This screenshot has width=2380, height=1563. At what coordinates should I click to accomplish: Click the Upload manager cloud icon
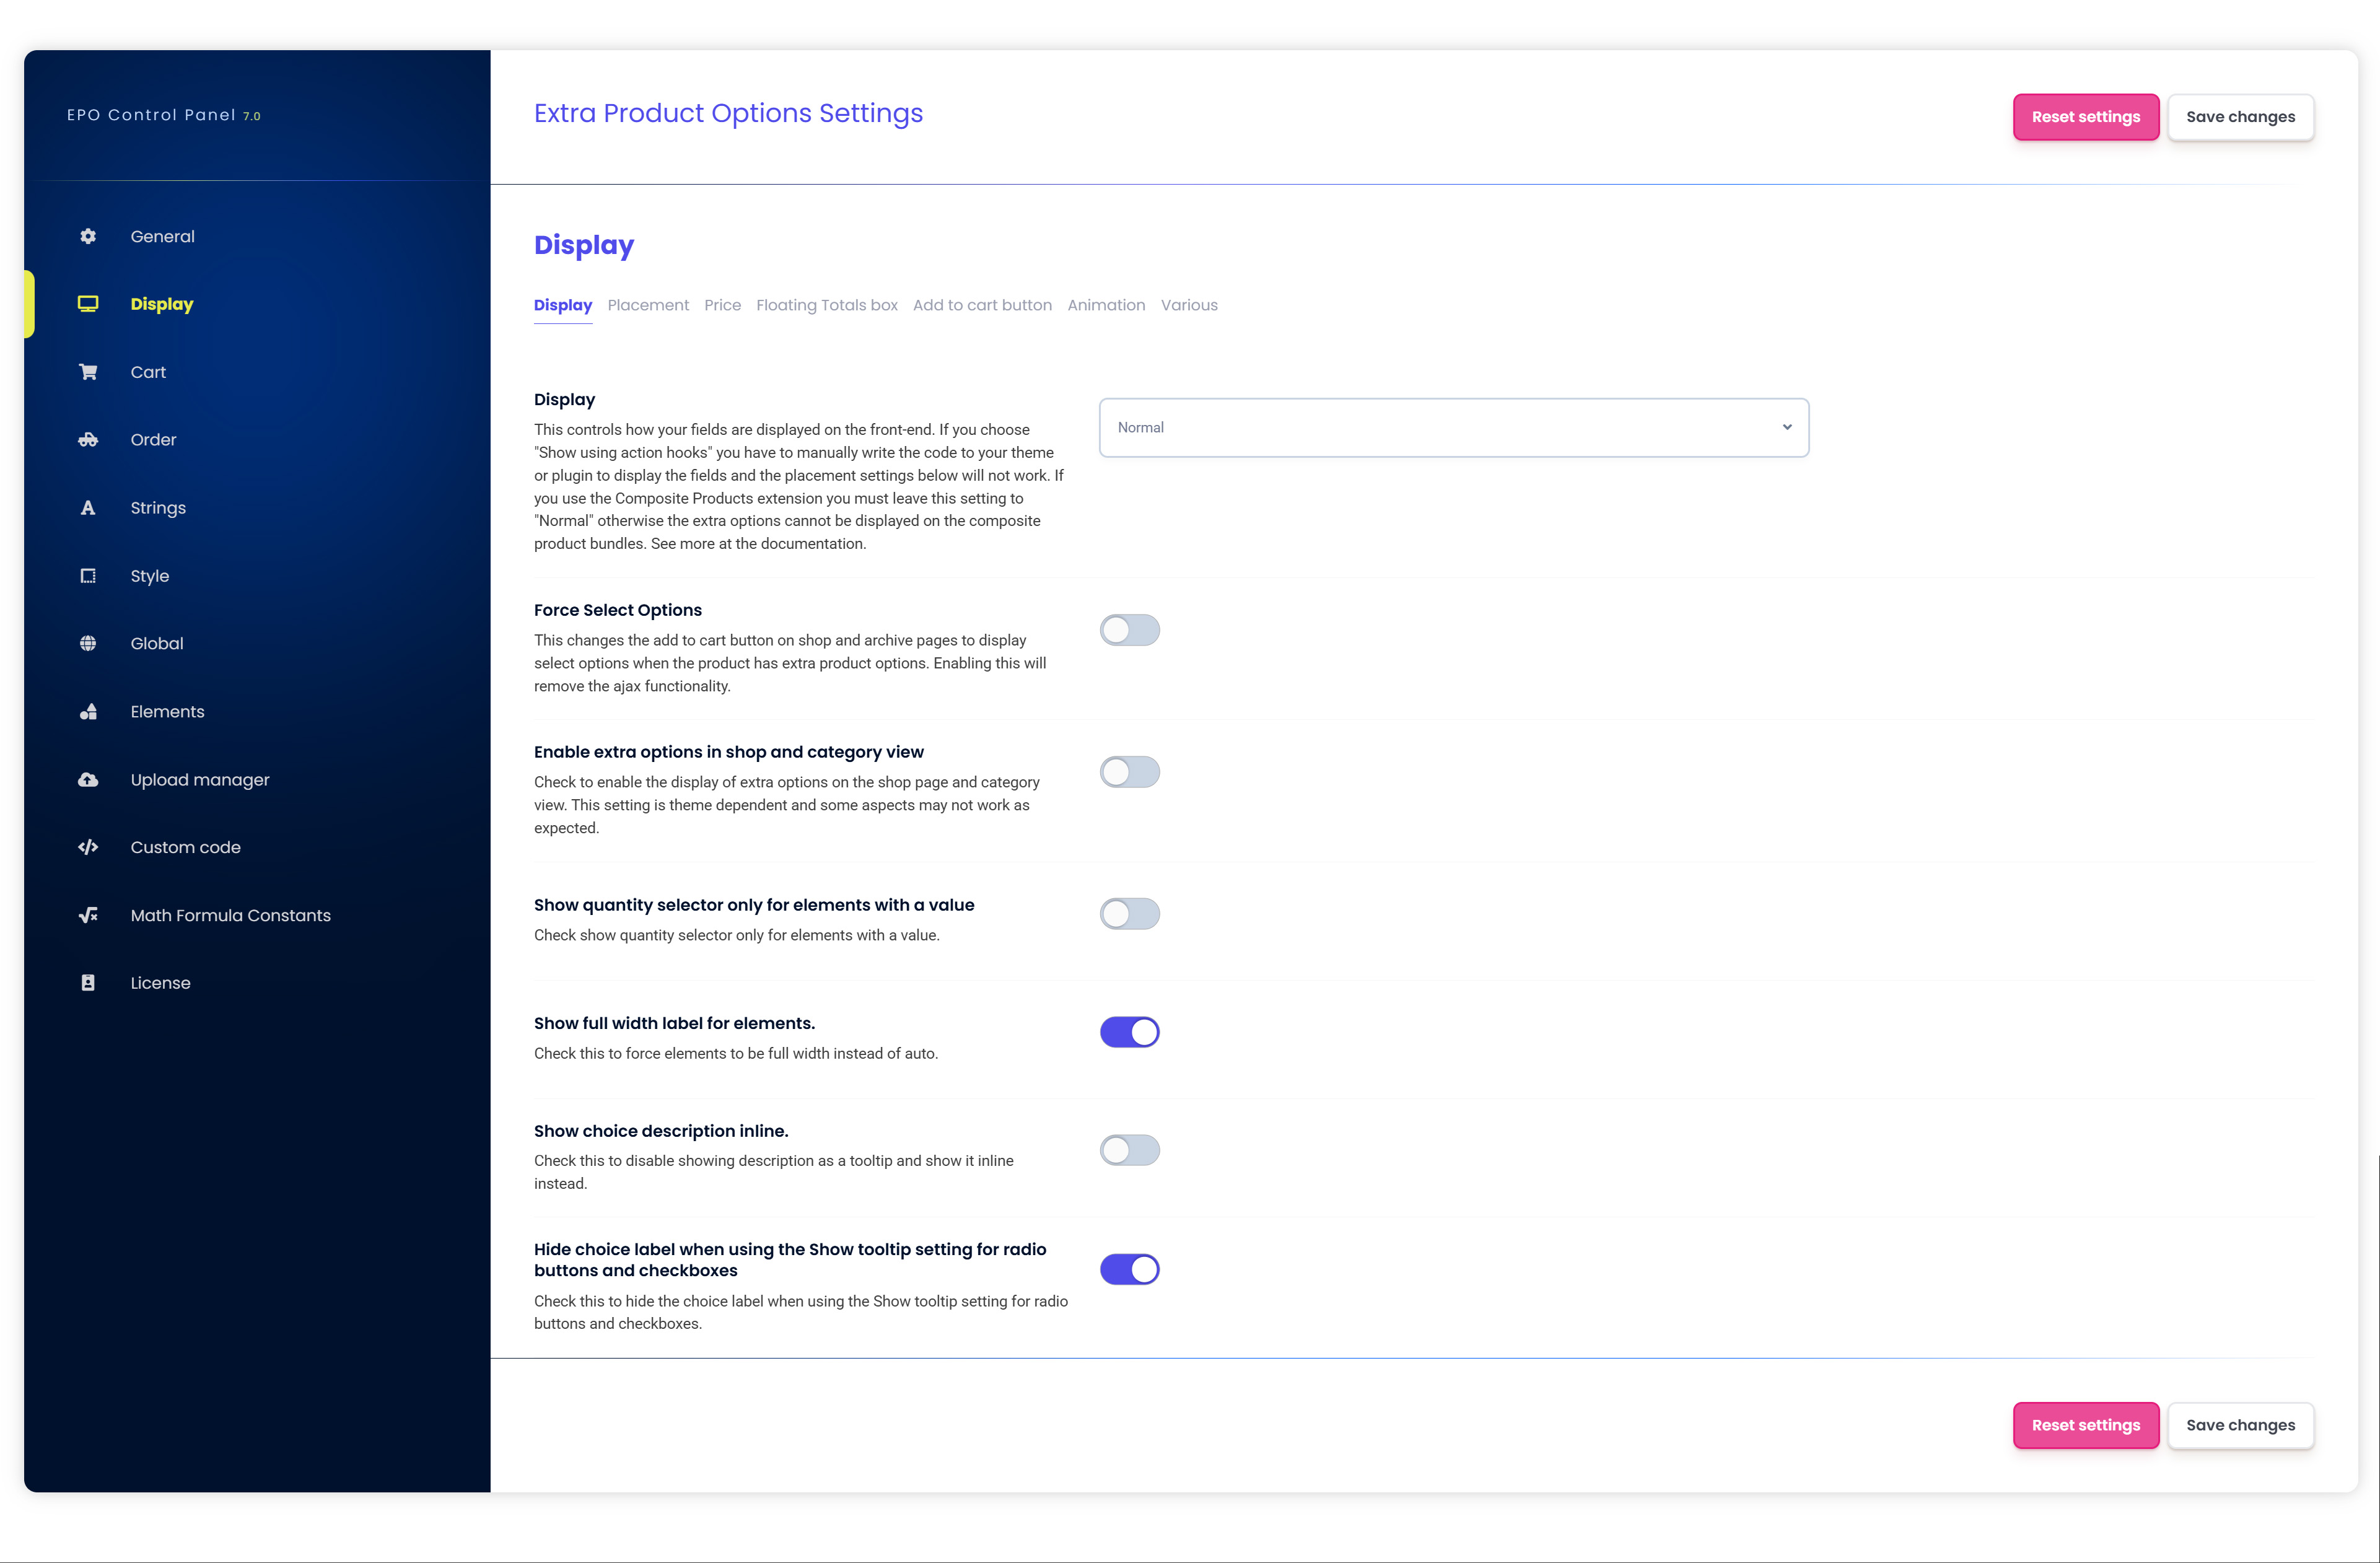[88, 780]
